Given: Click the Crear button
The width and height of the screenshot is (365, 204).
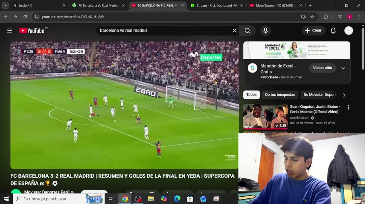Looking at the screenshot, I should pos(313,31).
